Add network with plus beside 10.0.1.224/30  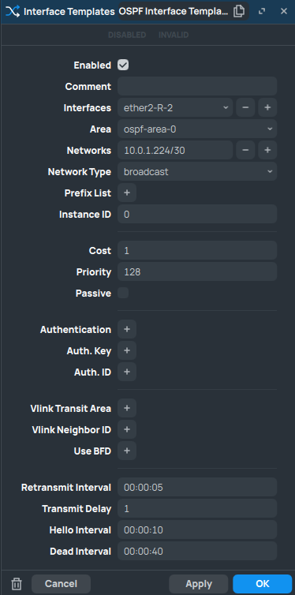pyautogui.click(x=267, y=150)
